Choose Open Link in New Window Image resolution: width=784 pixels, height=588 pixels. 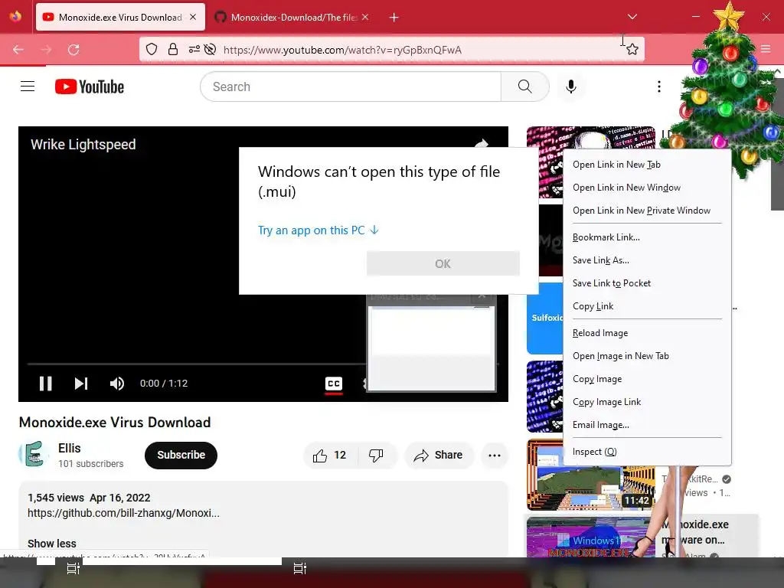(647, 188)
